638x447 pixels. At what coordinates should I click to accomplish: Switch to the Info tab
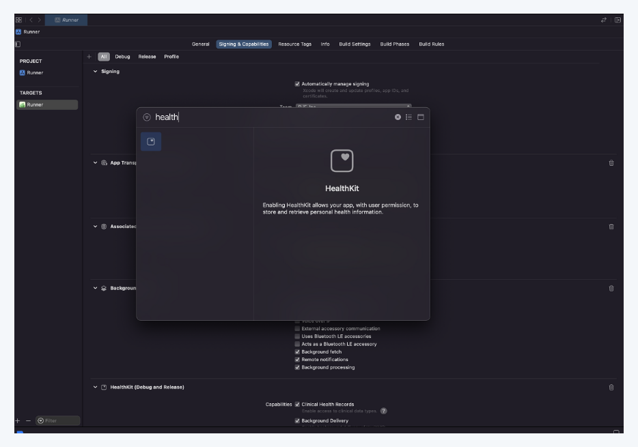coord(325,44)
